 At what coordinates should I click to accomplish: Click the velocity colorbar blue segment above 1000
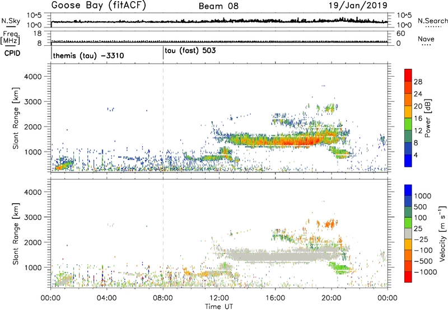pos(408,190)
